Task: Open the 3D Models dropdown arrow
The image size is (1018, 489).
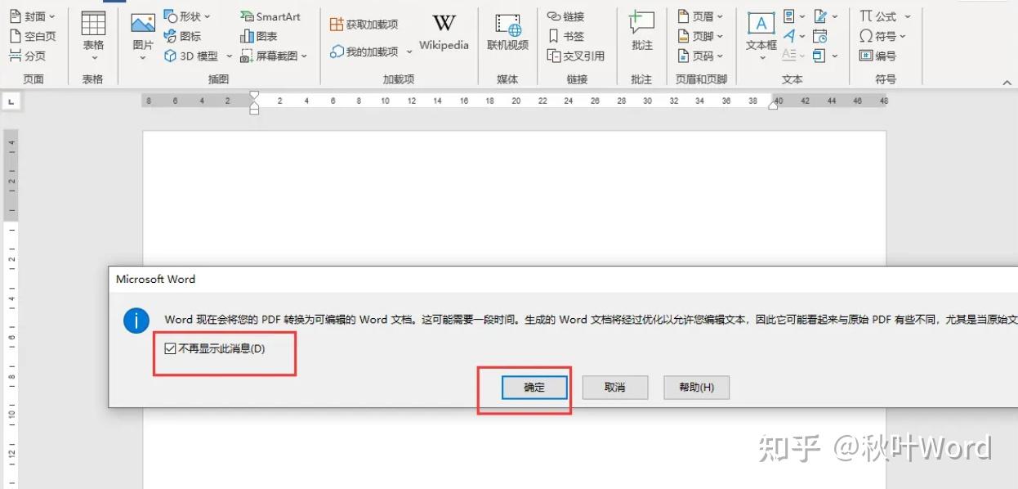Action: point(230,56)
